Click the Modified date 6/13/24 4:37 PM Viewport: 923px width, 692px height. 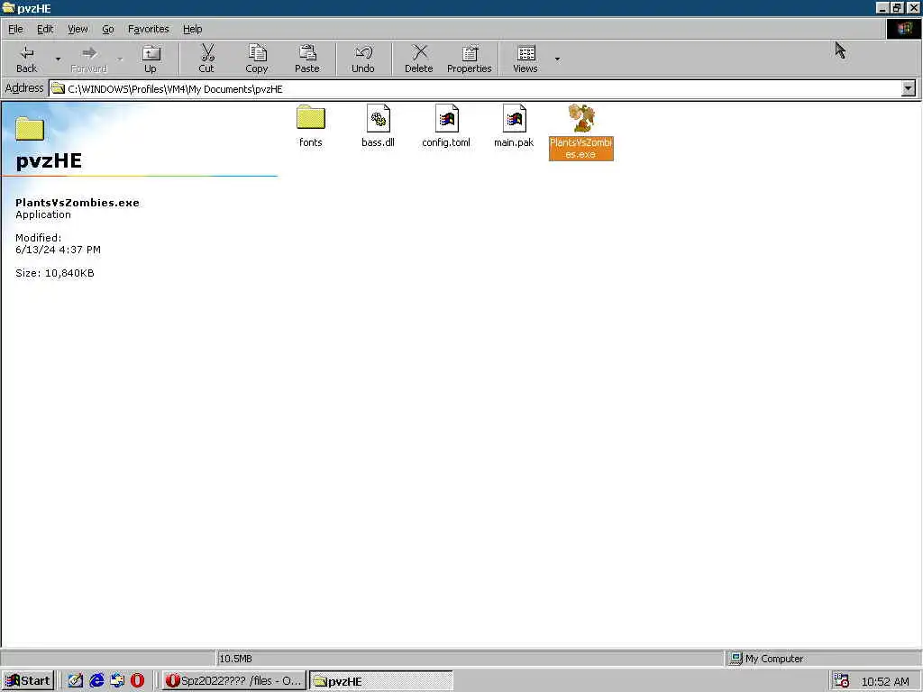click(x=58, y=250)
